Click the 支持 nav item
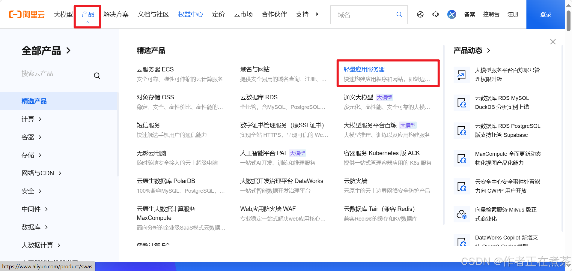Screen dimensions: 572x271 pyautogui.click(x=302, y=14)
